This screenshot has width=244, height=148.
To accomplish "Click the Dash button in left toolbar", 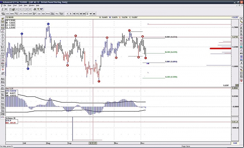I will click(3, 92).
